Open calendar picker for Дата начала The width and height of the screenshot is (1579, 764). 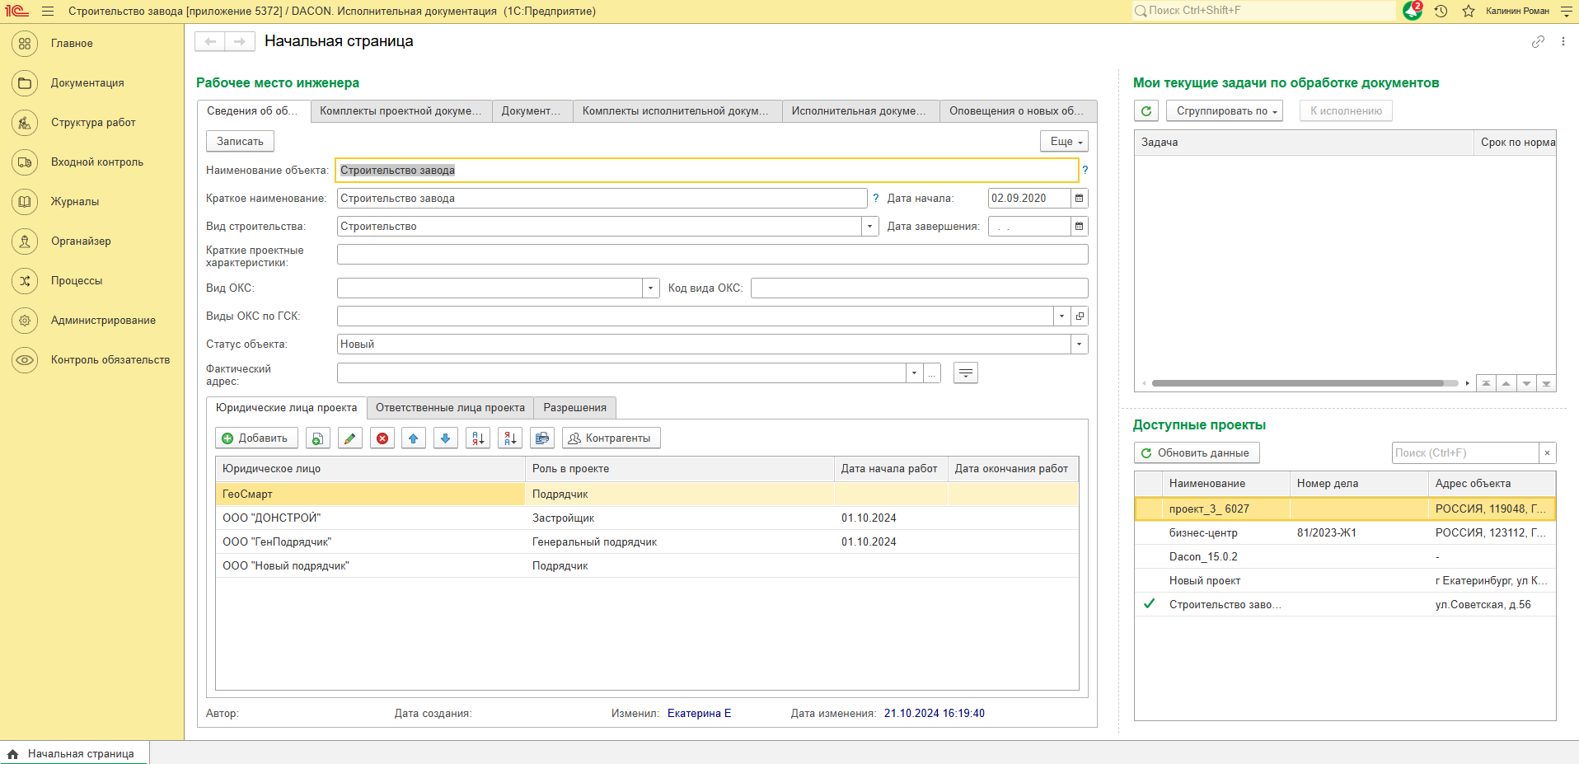1079,199
